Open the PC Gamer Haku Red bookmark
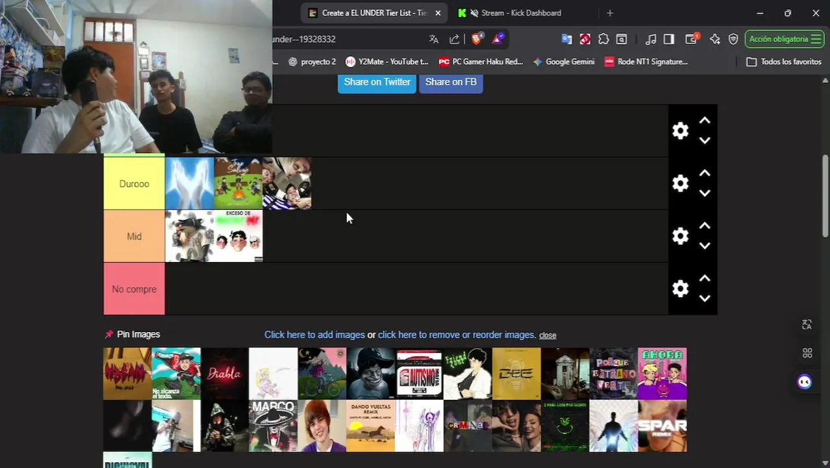Viewport: 830px width, 468px height. point(481,62)
